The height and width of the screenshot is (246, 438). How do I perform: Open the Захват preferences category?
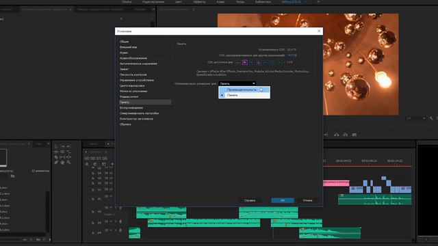(124, 69)
